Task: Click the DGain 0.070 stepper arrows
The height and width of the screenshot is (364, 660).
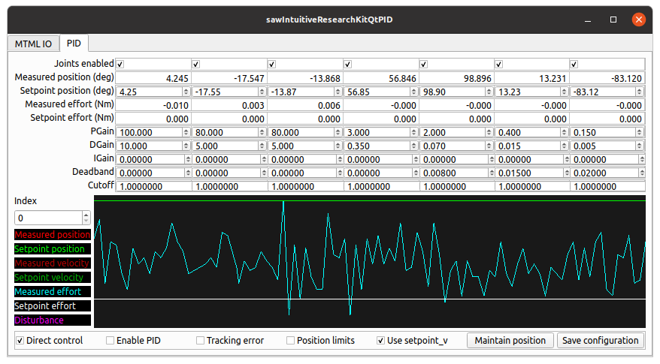Action: [x=489, y=146]
